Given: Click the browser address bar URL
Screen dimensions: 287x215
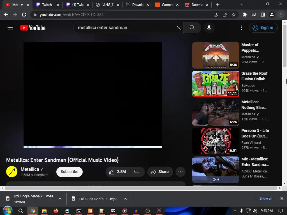Looking at the screenshot, I should coord(71,15).
